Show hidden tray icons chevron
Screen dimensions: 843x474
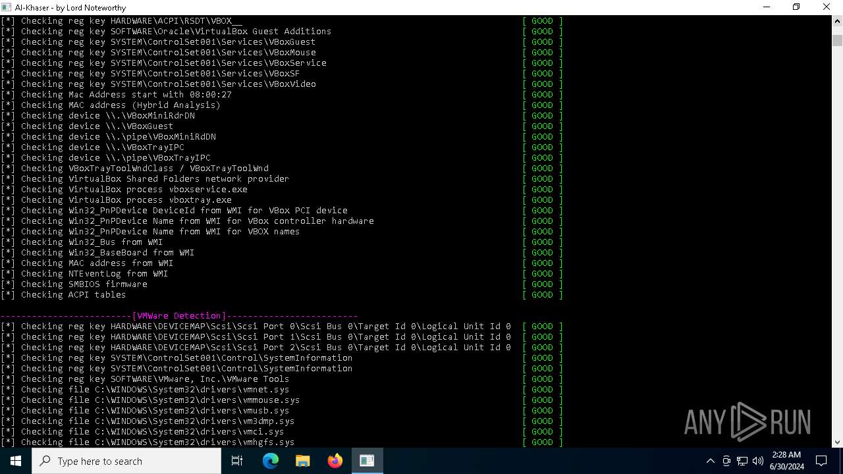pyautogui.click(x=710, y=461)
